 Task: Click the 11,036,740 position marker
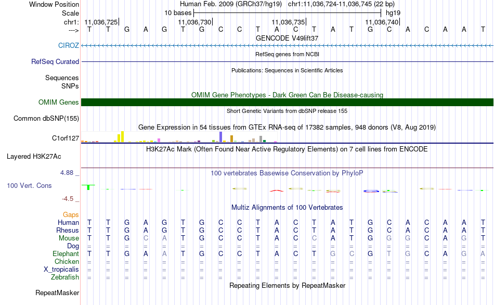tap(382, 22)
